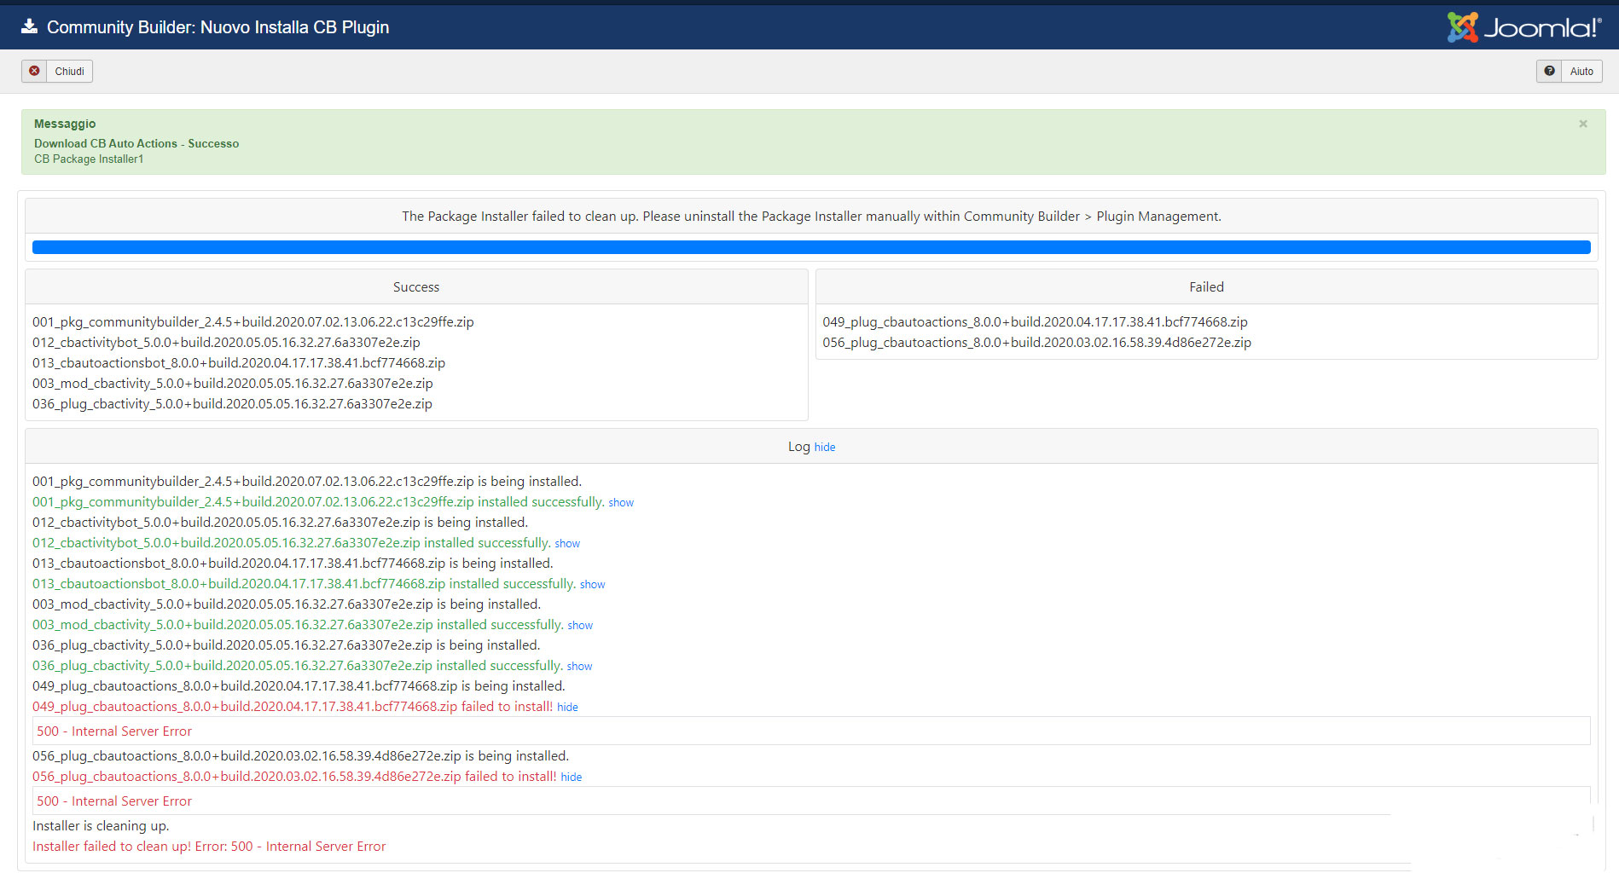Select 013_cbautoactionsbot in Success list
This screenshot has width=1619, height=873.
click(x=239, y=363)
